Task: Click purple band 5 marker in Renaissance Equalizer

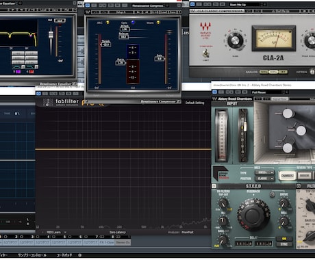Action: [18, 72]
